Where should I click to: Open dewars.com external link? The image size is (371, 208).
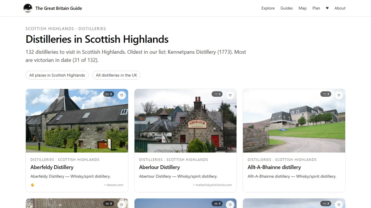click(113, 185)
